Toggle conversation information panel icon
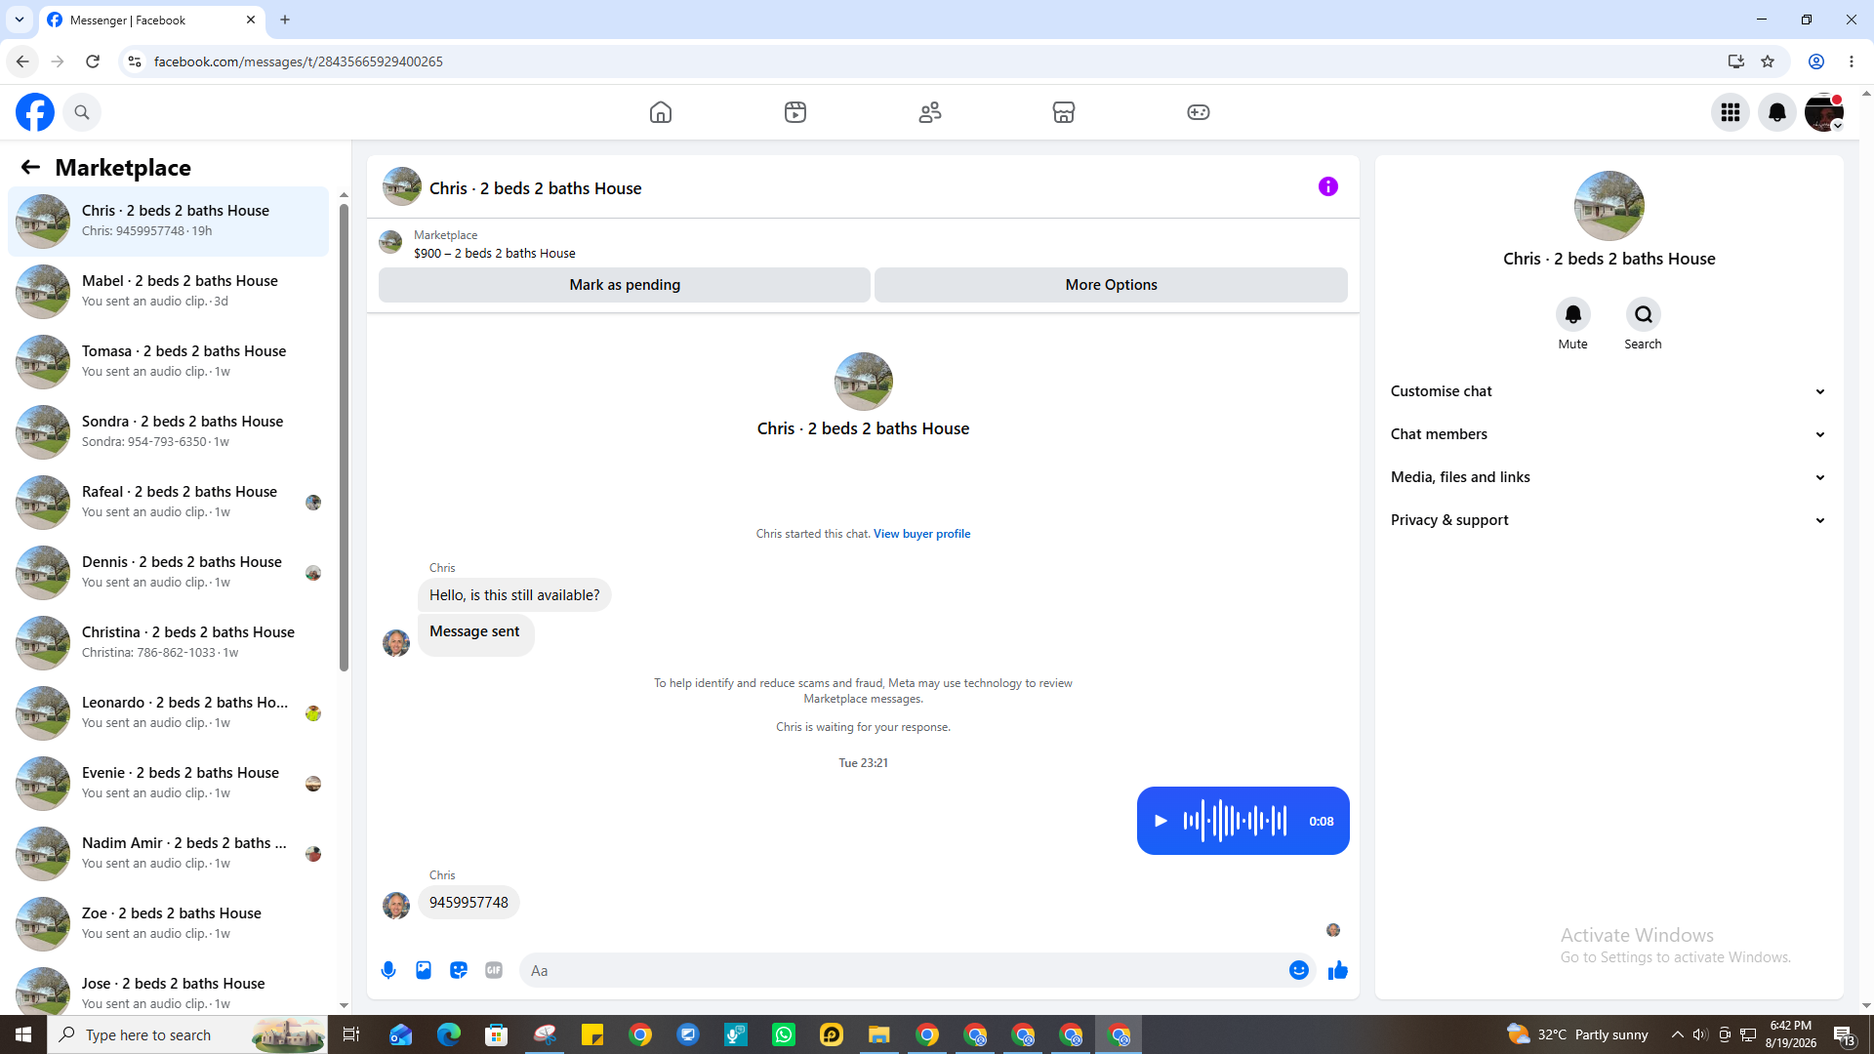This screenshot has height=1054, width=1874. point(1328,186)
